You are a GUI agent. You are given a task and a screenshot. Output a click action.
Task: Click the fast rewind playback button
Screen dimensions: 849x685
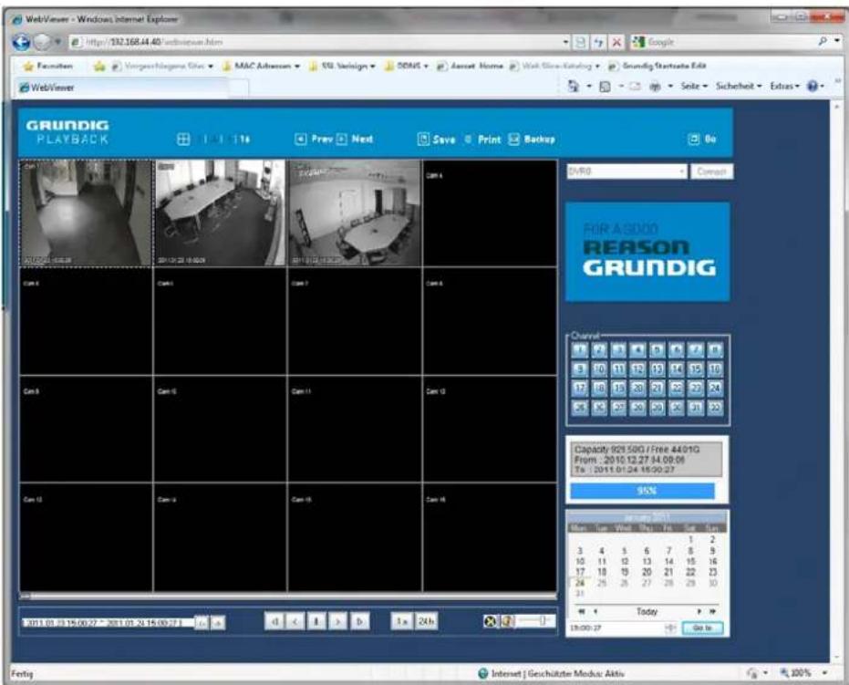tap(274, 621)
